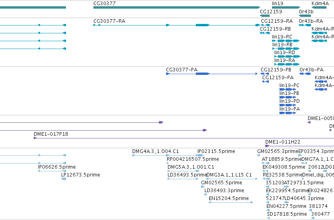The image size is (334, 220).
Task: Select the LD36493.3prime EST
Action: (x=206, y=195)
